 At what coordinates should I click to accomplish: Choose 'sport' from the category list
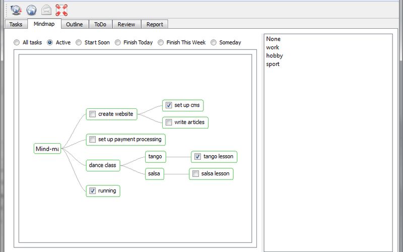pos(273,64)
